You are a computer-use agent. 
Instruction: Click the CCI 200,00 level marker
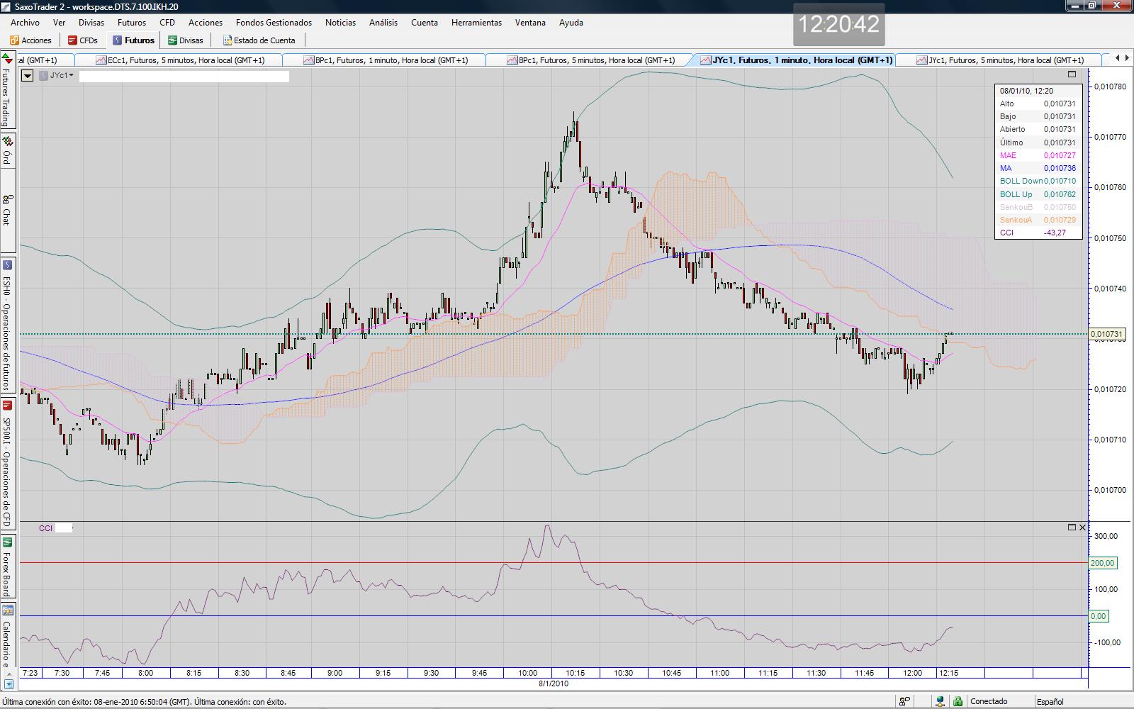click(1101, 563)
